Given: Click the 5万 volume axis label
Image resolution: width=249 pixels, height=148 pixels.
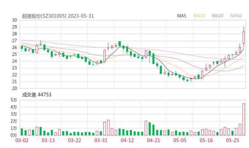Looking at the screenshot, I should point(14,100).
